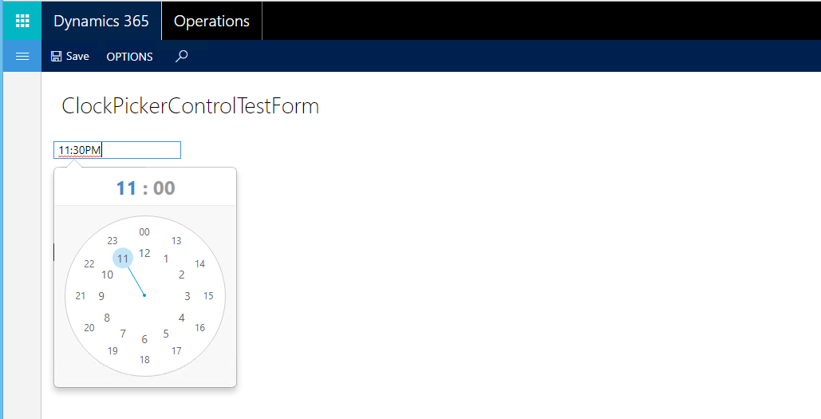Pick hour 12 on the clock
This screenshot has width=821, height=419.
pyautogui.click(x=144, y=253)
